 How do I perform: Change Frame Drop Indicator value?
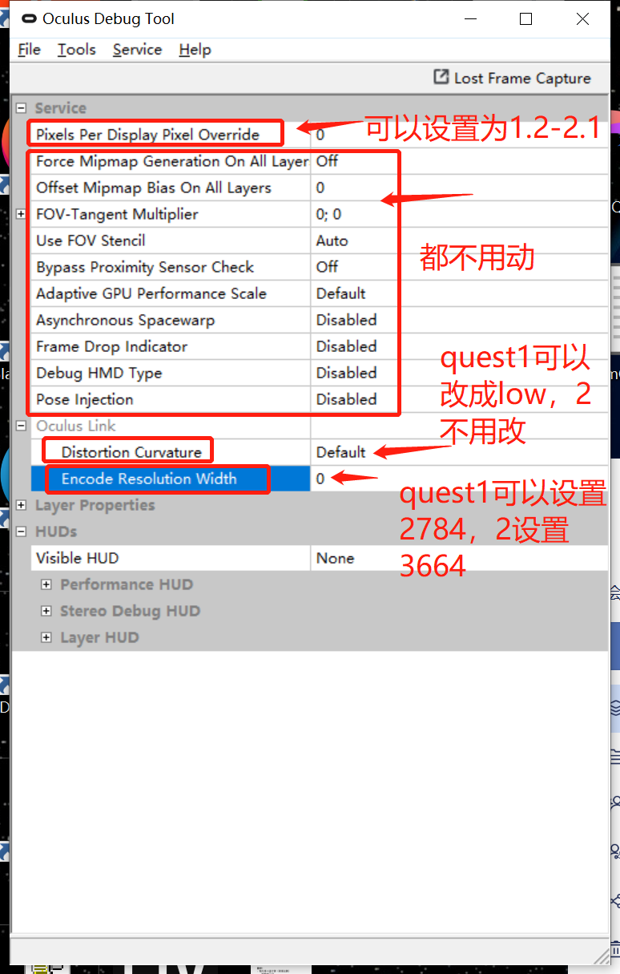(458, 346)
